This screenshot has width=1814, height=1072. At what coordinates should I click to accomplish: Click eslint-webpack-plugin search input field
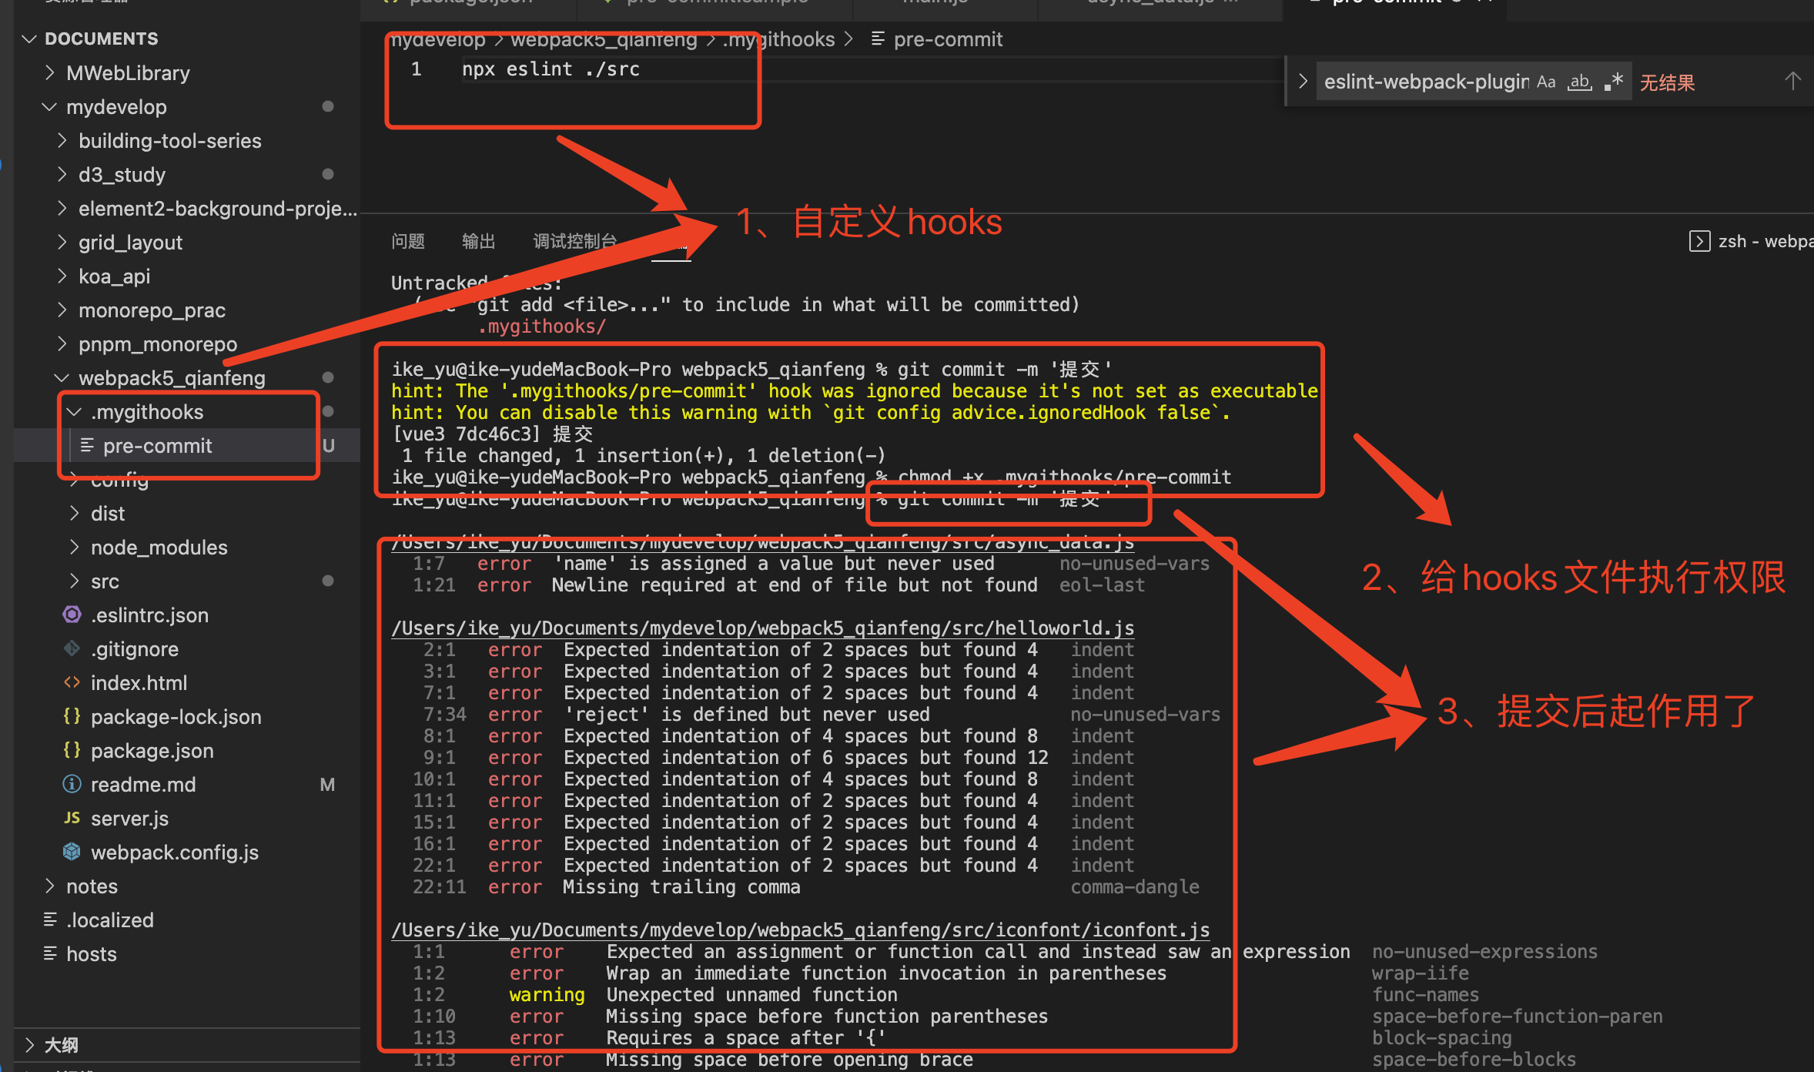coord(1424,82)
